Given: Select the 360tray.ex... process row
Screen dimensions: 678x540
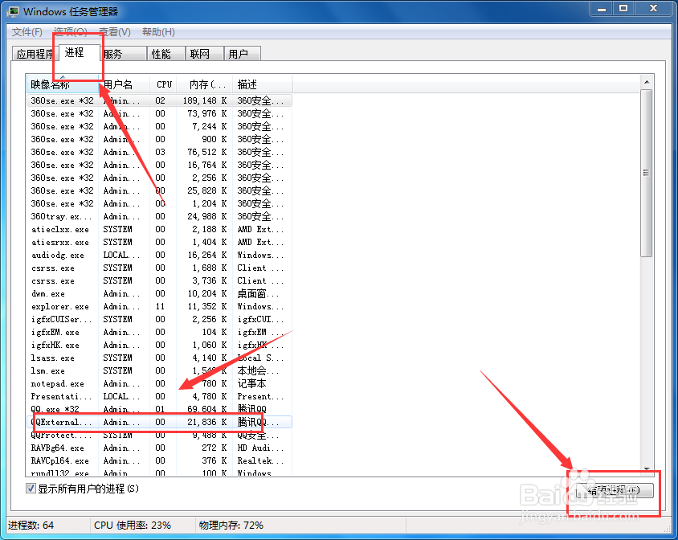Looking at the screenshot, I should pyautogui.click(x=159, y=216).
